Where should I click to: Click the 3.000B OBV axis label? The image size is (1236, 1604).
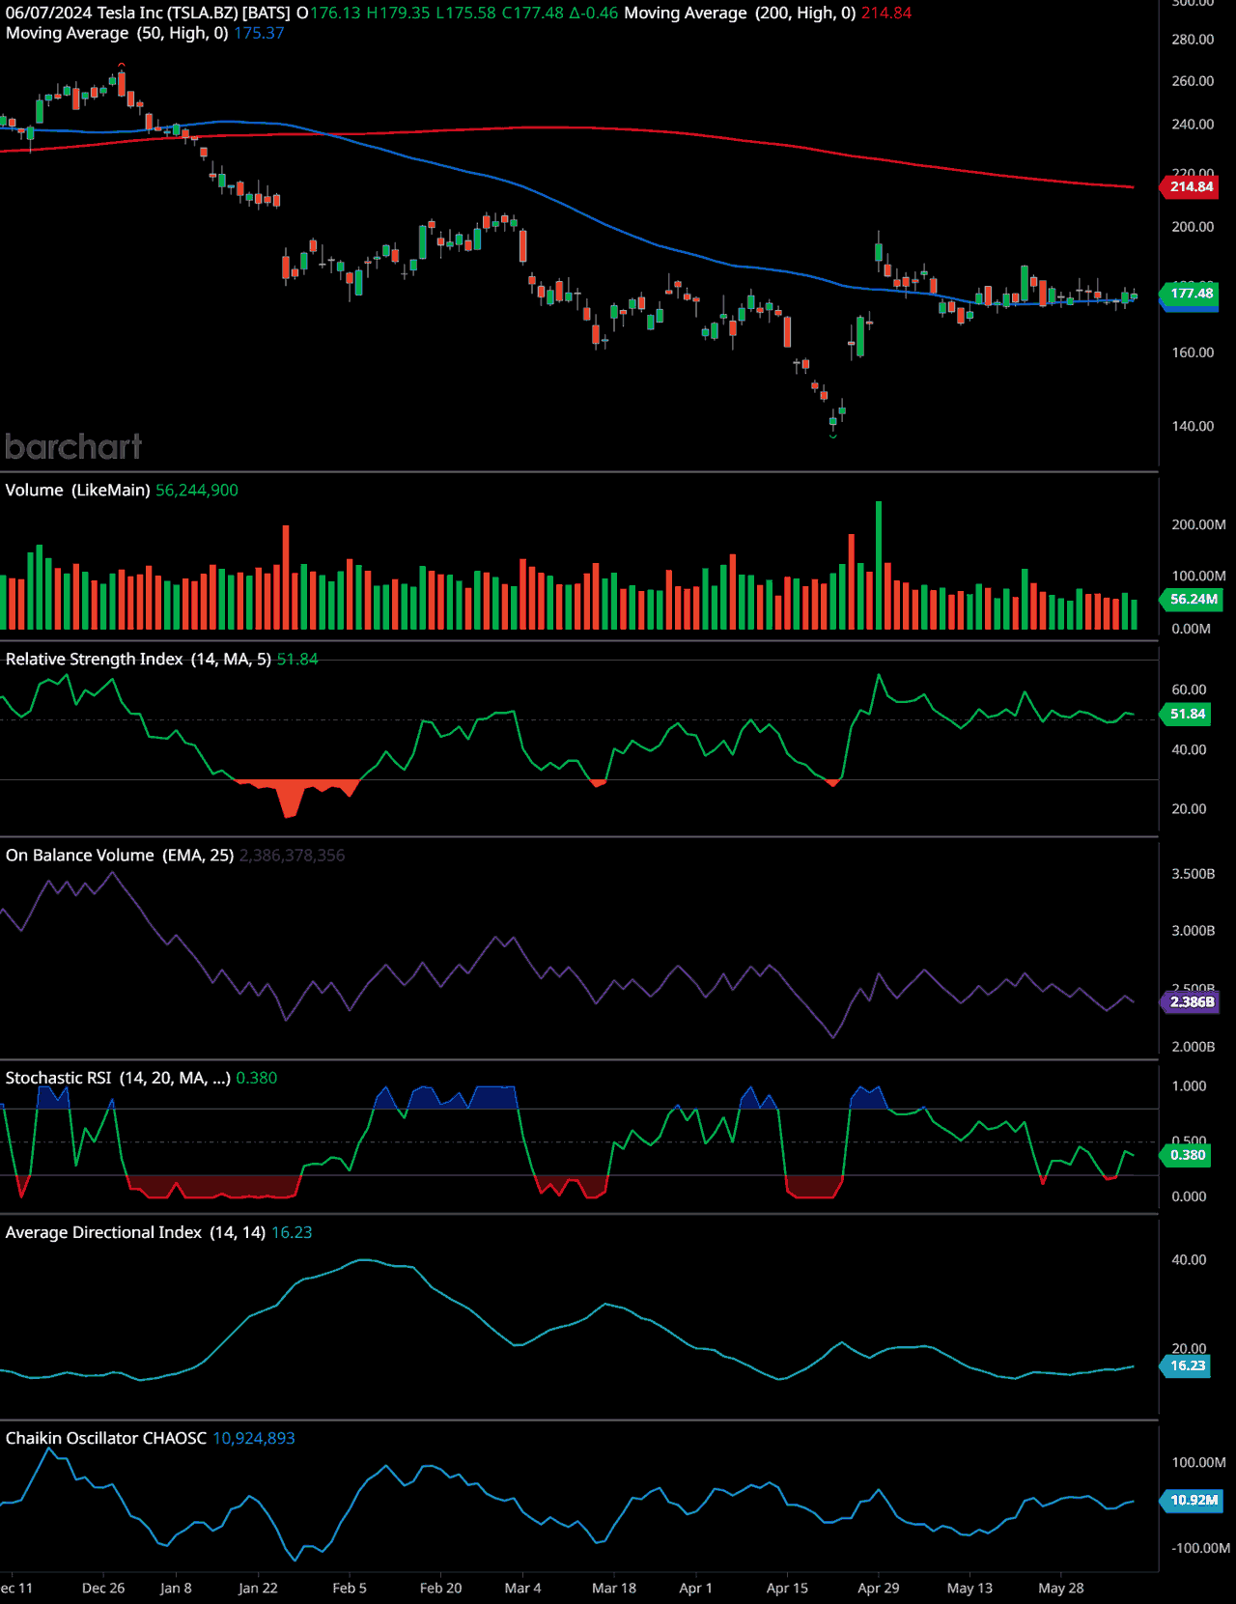pyautogui.click(x=1194, y=931)
